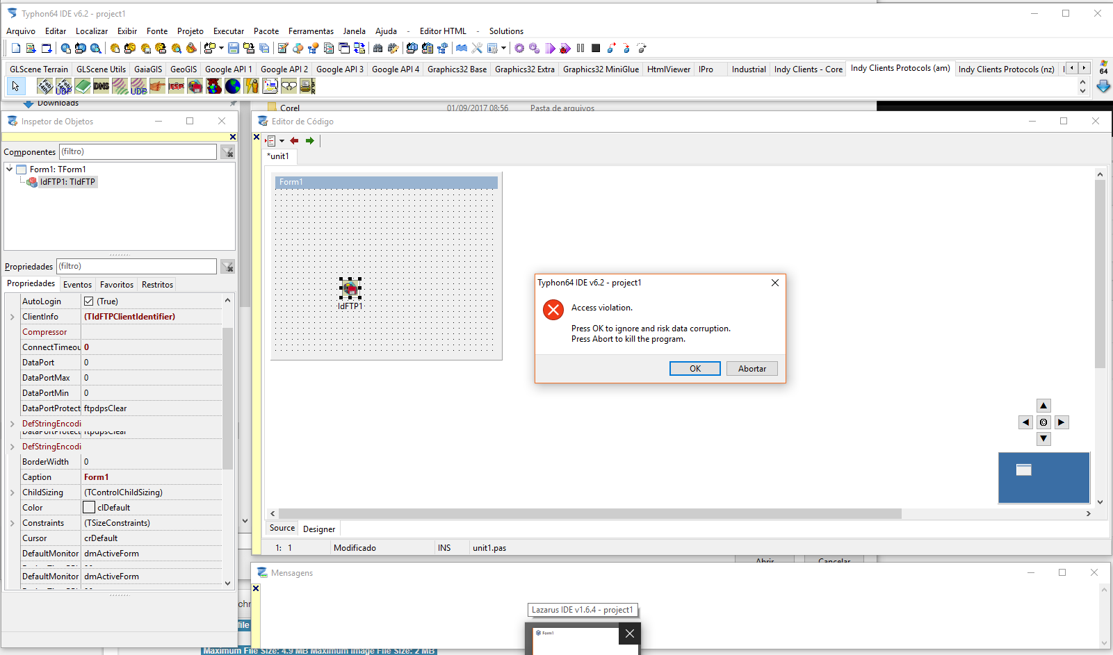Click the purple Run arrow icon

pyautogui.click(x=551, y=48)
